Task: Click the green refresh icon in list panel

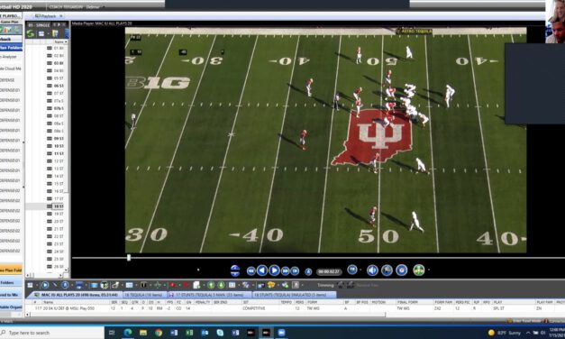Action: coord(31,33)
